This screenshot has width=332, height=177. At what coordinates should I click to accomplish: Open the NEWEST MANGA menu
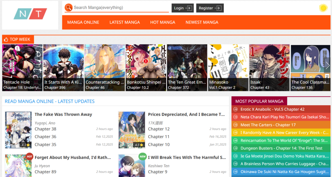[x=202, y=22]
